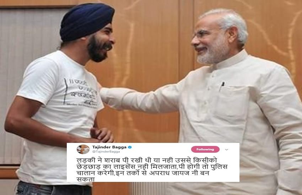Click the blue verified badge beside Tajinder Bagga
The image size is (302, 195).
[x=130, y=147]
